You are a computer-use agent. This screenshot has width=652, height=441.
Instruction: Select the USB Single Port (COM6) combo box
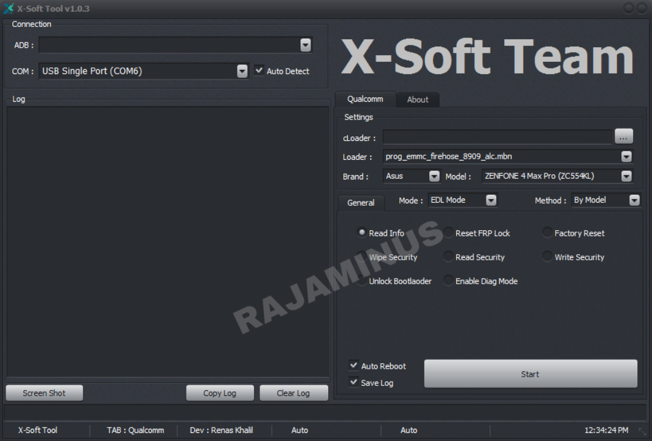[x=144, y=71]
